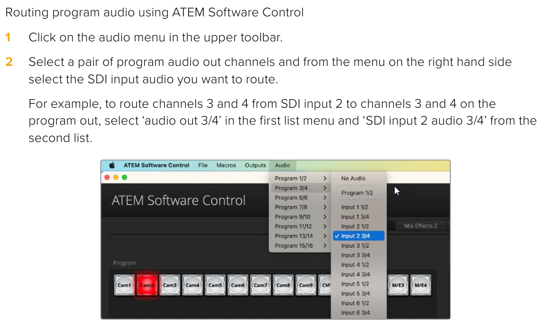Open the Apple menu icon
Screen dimensions: 545x333
click(112, 165)
